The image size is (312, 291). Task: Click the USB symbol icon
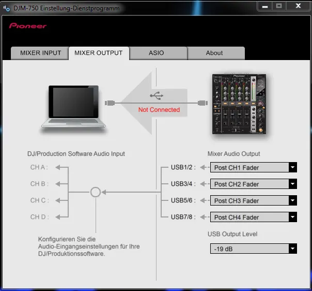point(157,96)
